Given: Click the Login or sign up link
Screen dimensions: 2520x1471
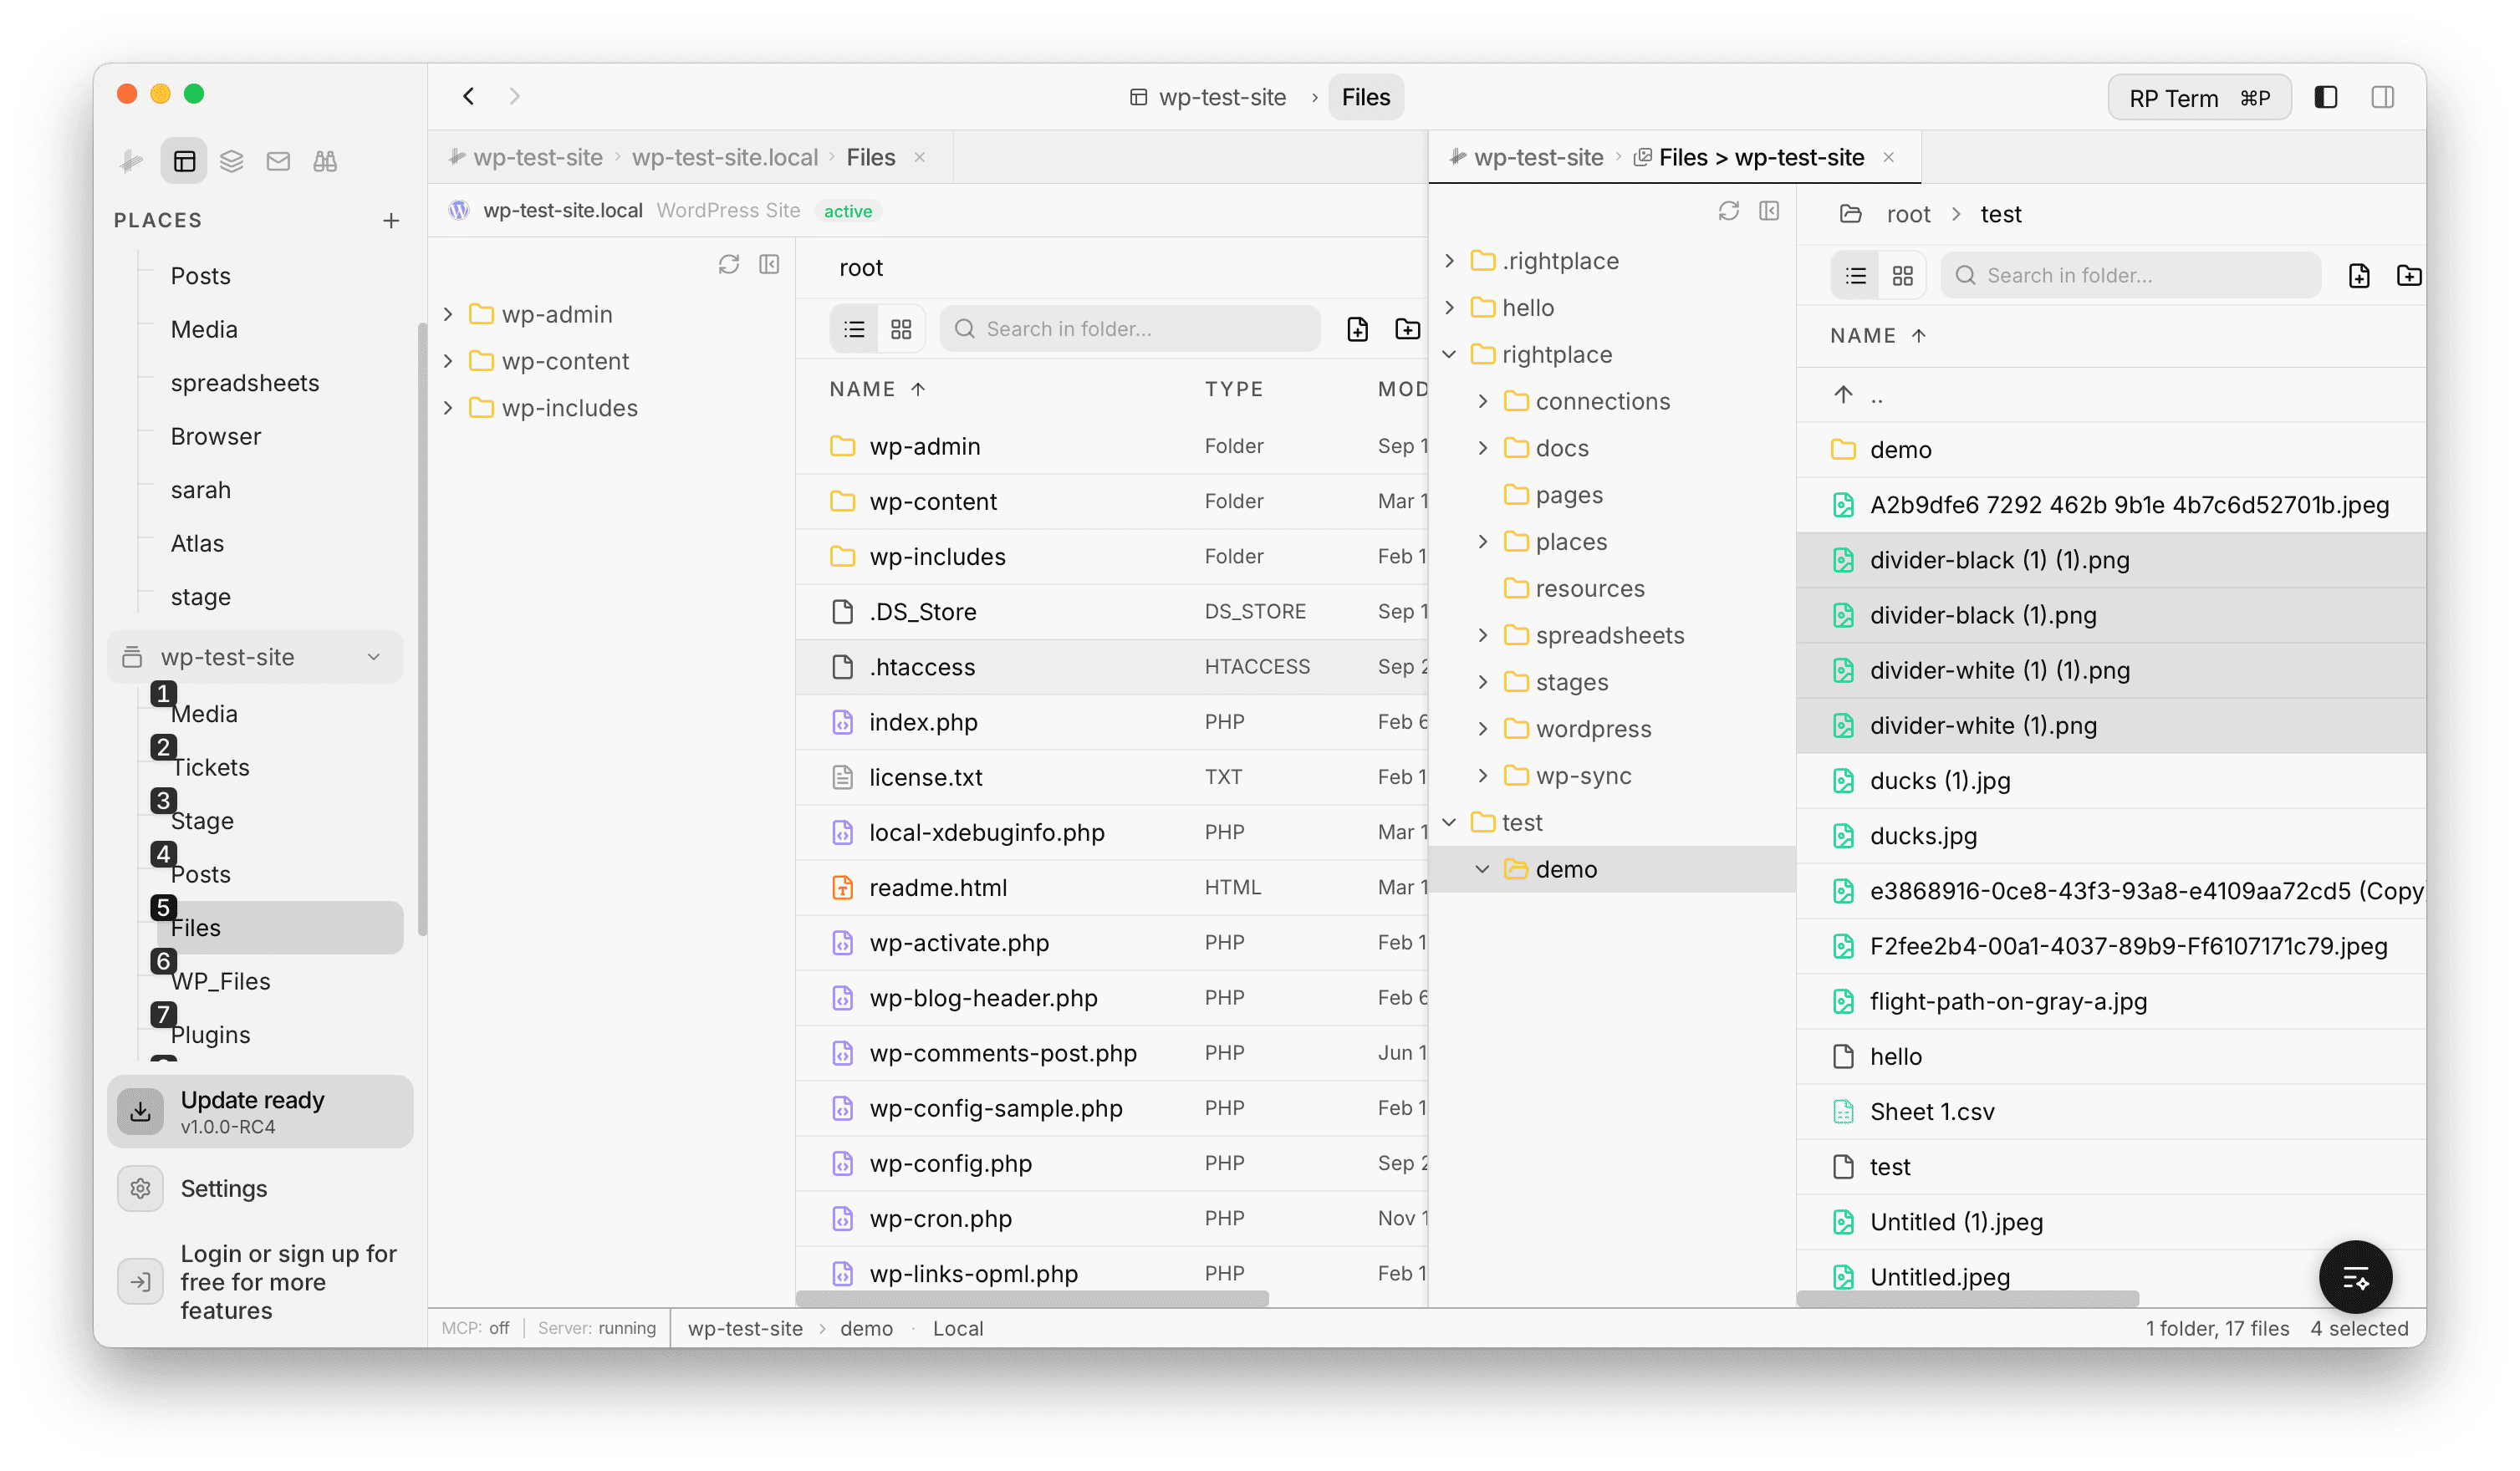Looking at the screenshot, I should [x=288, y=1282].
